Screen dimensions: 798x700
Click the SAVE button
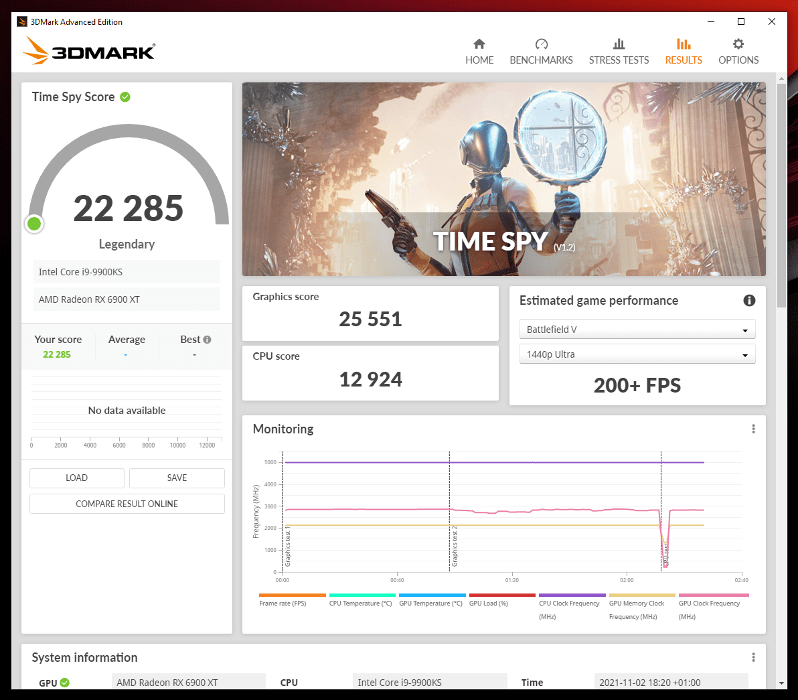coord(177,478)
